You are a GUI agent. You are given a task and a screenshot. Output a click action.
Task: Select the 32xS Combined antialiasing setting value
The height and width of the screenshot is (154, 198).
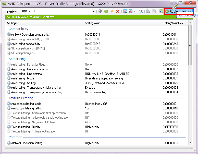click(x=106, y=83)
